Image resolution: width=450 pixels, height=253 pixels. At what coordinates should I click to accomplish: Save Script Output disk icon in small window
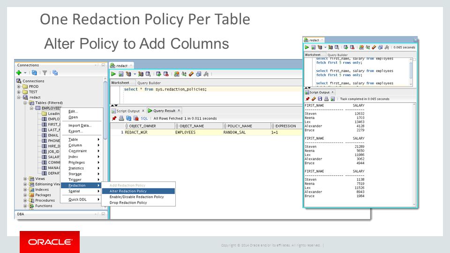coord(320,99)
